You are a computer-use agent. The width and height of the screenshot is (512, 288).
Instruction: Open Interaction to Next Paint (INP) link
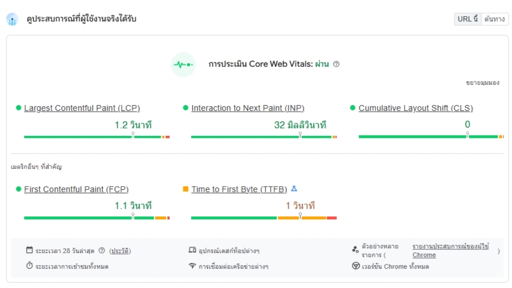(247, 108)
